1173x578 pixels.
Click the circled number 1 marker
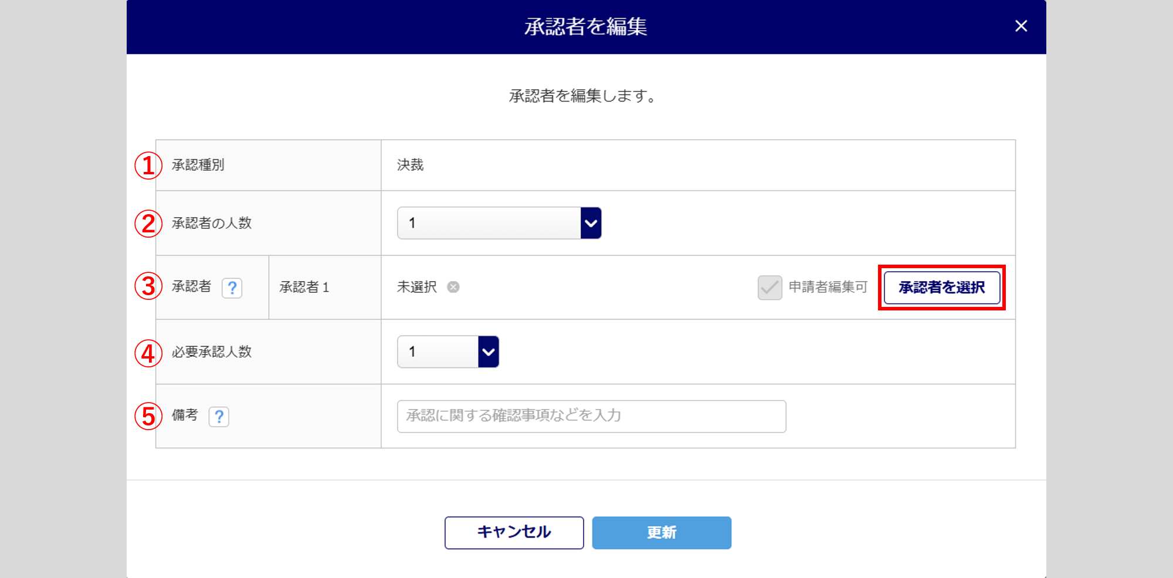(148, 165)
